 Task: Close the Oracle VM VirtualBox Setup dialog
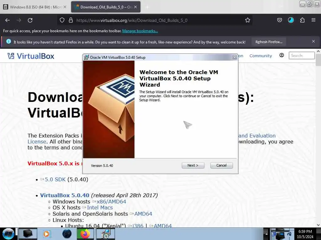(x=234, y=57)
